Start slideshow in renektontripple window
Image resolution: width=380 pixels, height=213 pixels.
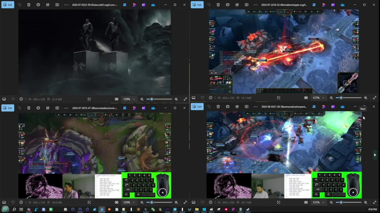point(247,5)
